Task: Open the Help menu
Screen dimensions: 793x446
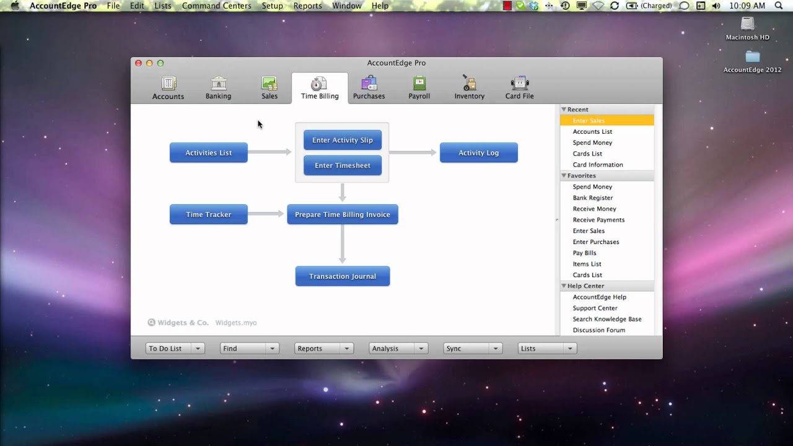Action: pyautogui.click(x=380, y=6)
